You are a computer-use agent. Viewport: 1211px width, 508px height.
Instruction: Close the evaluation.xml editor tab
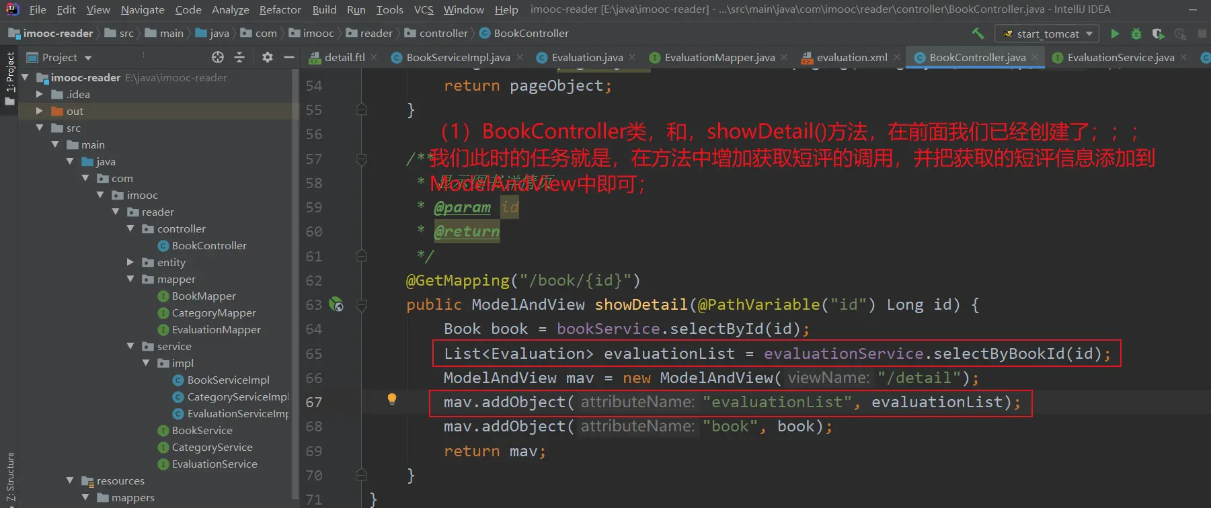[x=897, y=58]
